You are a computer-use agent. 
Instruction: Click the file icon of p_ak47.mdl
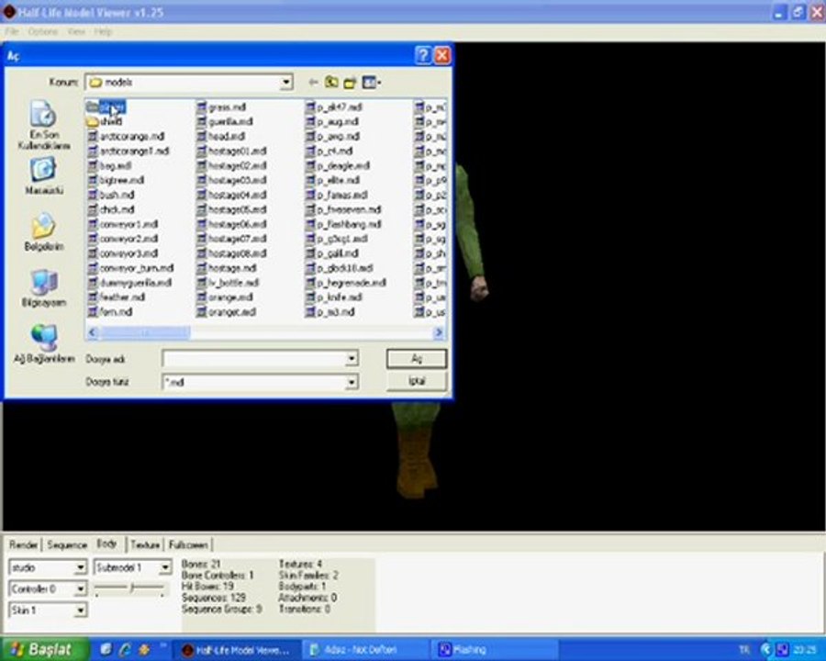coord(310,107)
